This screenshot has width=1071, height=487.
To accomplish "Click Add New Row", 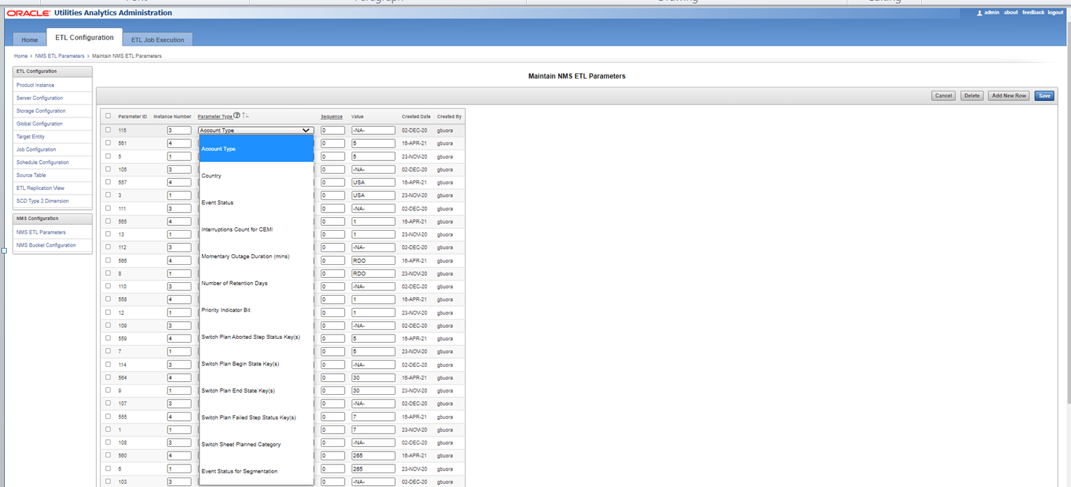I will [1009, 96].
